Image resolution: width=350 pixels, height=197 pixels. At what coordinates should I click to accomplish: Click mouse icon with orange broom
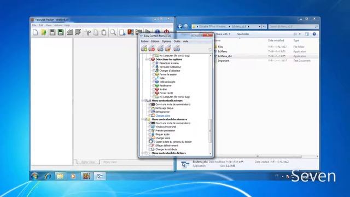pos(168,48)
